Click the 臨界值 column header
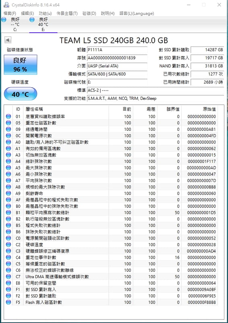Viewport: 228px width, 323px height. point(169,109)
